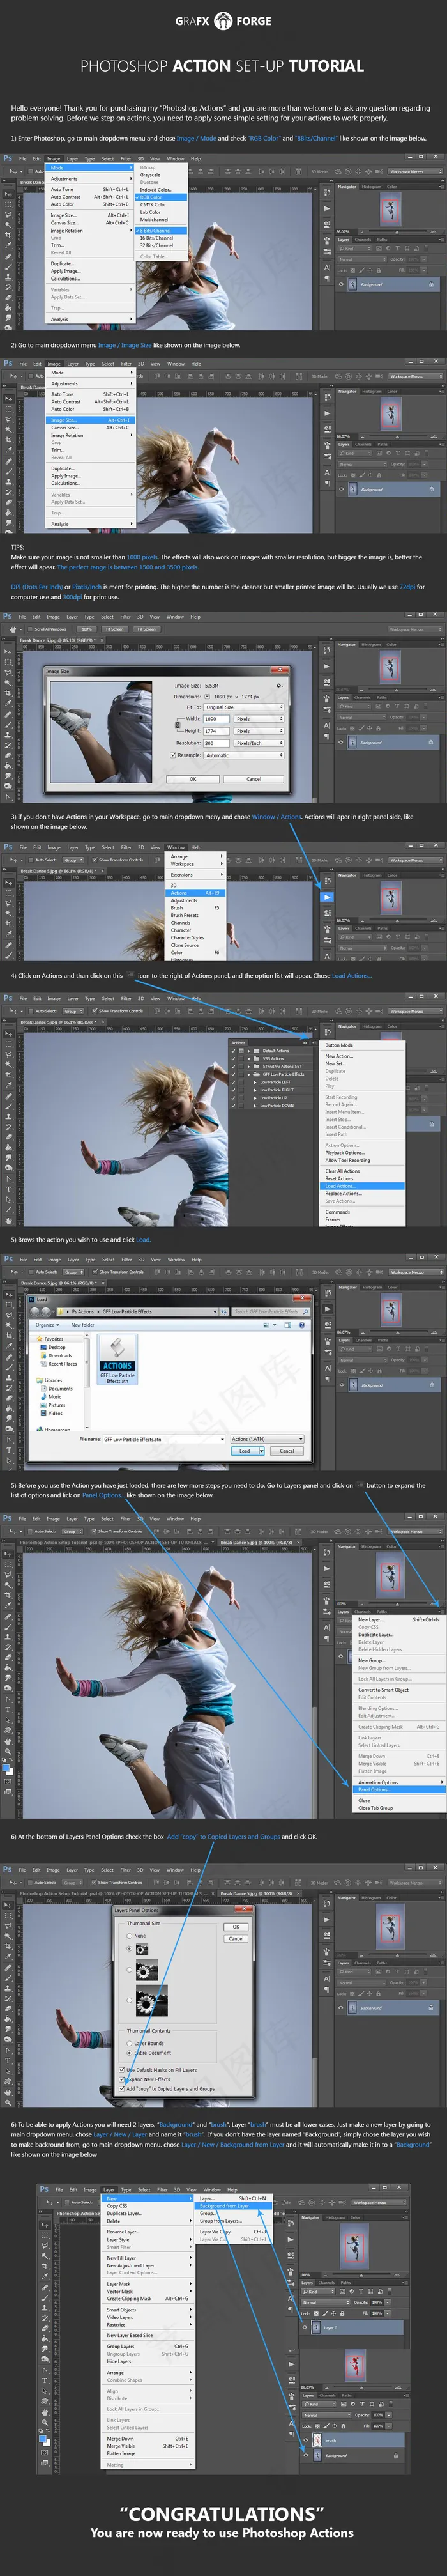Click Cancel in the Image Size dialog
447x2576 pixels.
pyautogui.click(x=254, y=778)
